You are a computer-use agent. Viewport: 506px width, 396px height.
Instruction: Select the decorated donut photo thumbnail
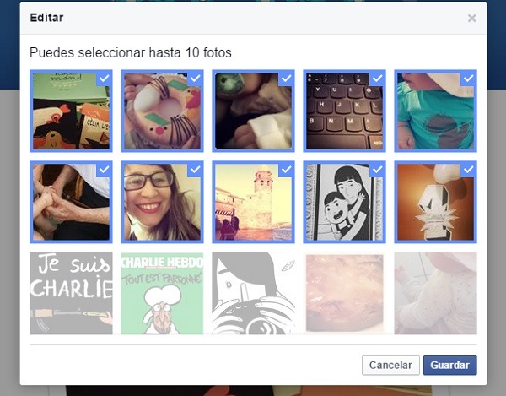(162, 111)
